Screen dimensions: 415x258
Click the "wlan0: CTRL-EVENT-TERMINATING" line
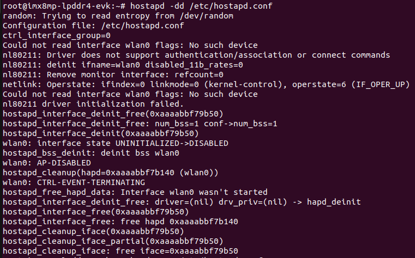pyautogui.click(x=74, y=182)
